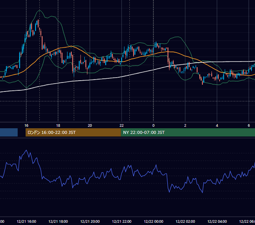Click the hour 2 axis label
Screen dimensions: 255x225
coord(185,126)
